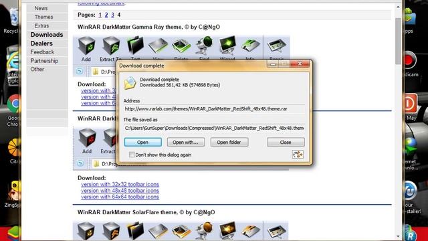Download RedShift 48x48 toolbar icons version
Screen dimensions: 428x241
(120, 191)
